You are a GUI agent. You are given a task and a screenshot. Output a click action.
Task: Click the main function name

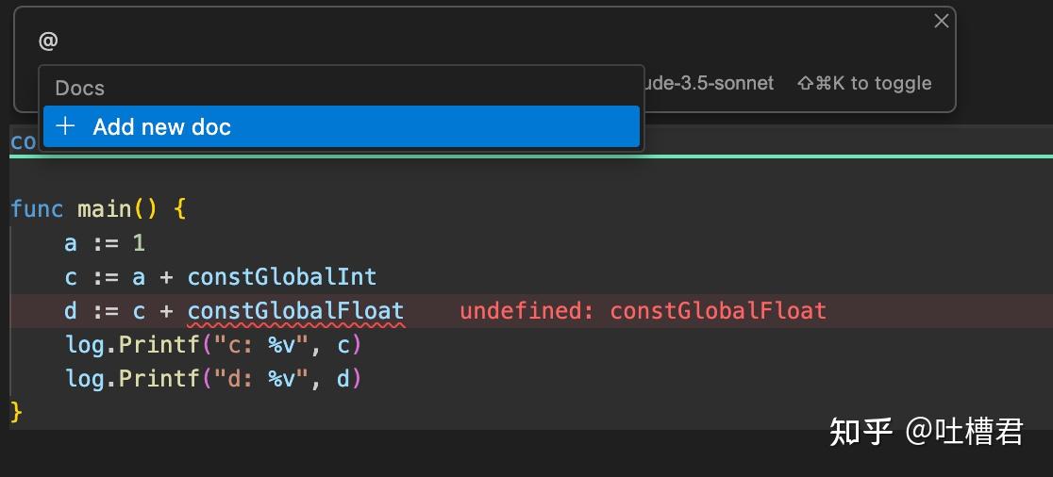pos(105,208)
